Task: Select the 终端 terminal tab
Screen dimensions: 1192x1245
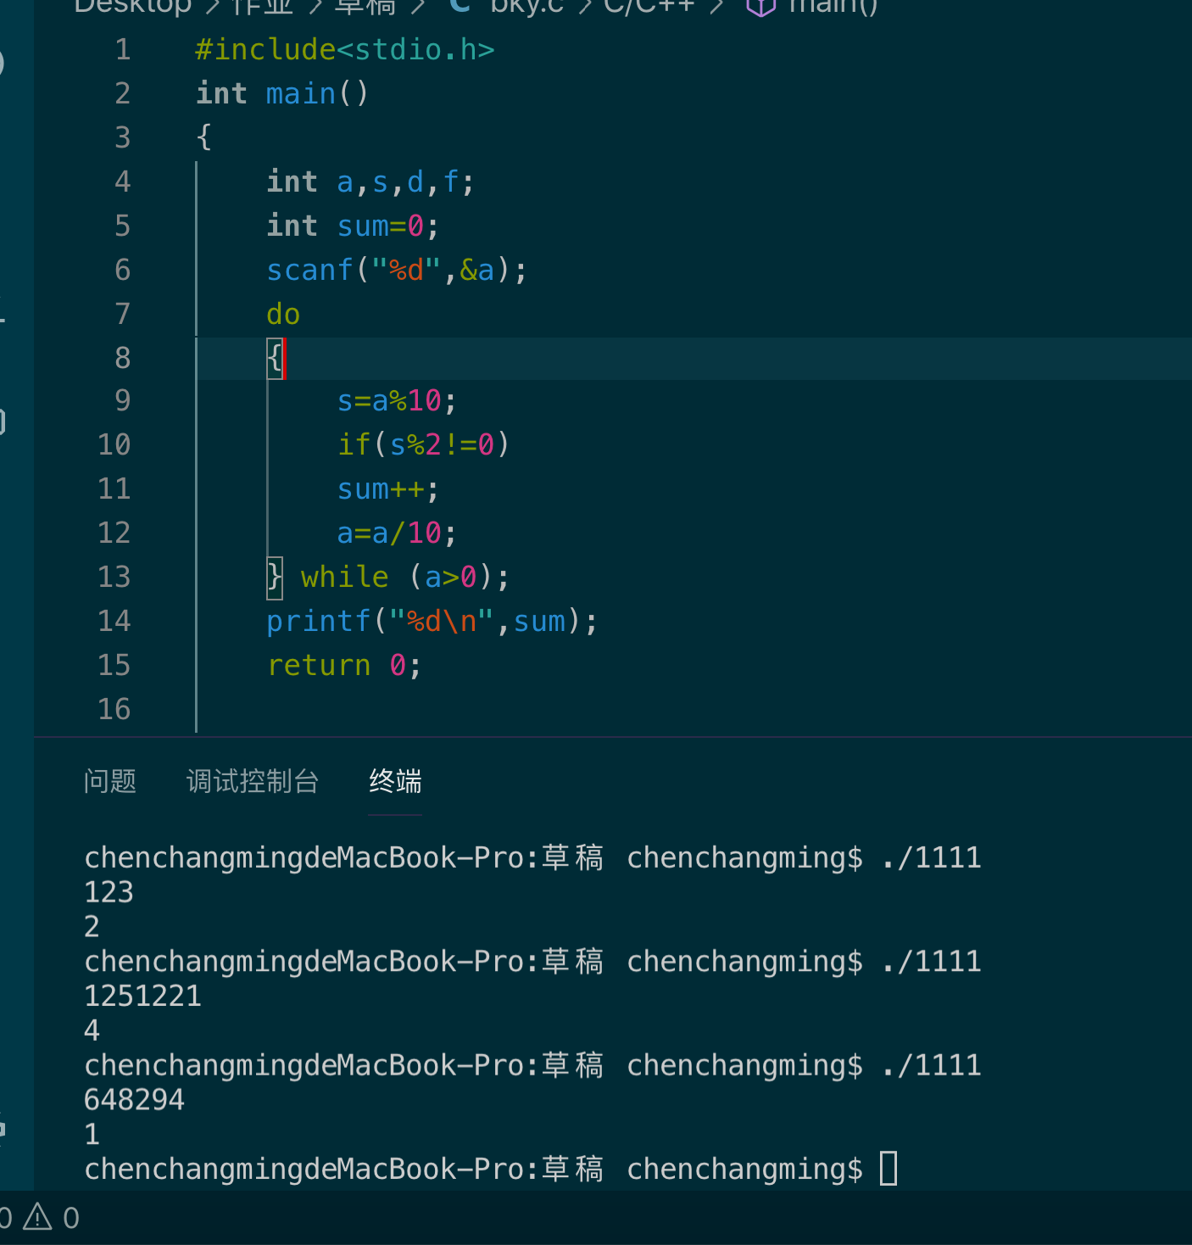Action: coord(395,781)
